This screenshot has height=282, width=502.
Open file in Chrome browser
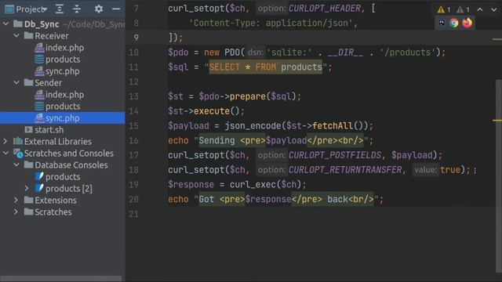(453, 23)
